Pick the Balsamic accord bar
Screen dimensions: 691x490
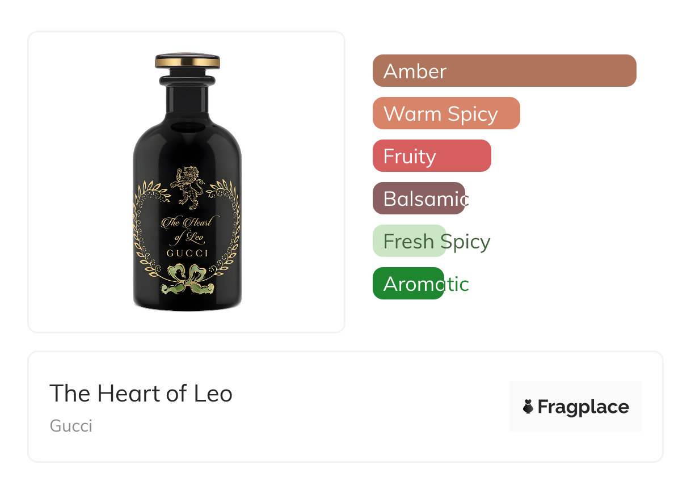pyautogui.click(x=419, y=198)
